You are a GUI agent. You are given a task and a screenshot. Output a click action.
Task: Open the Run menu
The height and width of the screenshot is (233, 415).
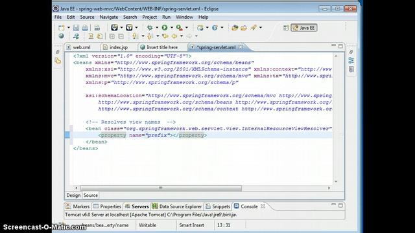point(166,17)
